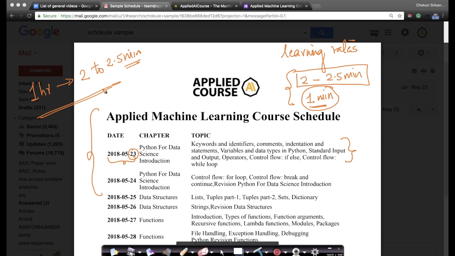Select the mouse pointer tool

pos(222,252)
